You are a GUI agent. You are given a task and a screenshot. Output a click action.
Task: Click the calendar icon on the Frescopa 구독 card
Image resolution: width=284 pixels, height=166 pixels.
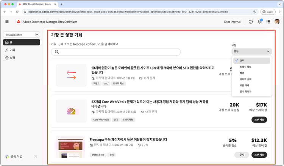(x=91, y=145)
